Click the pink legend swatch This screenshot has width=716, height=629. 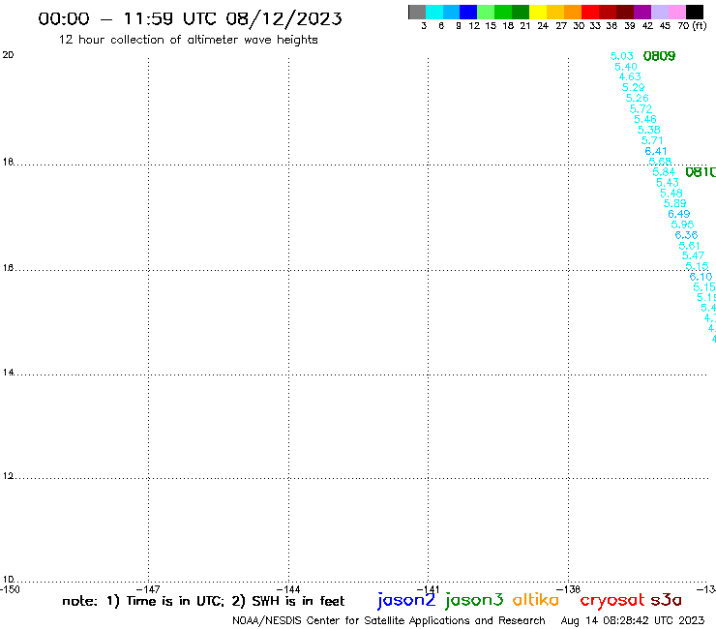tap(676, 12)
